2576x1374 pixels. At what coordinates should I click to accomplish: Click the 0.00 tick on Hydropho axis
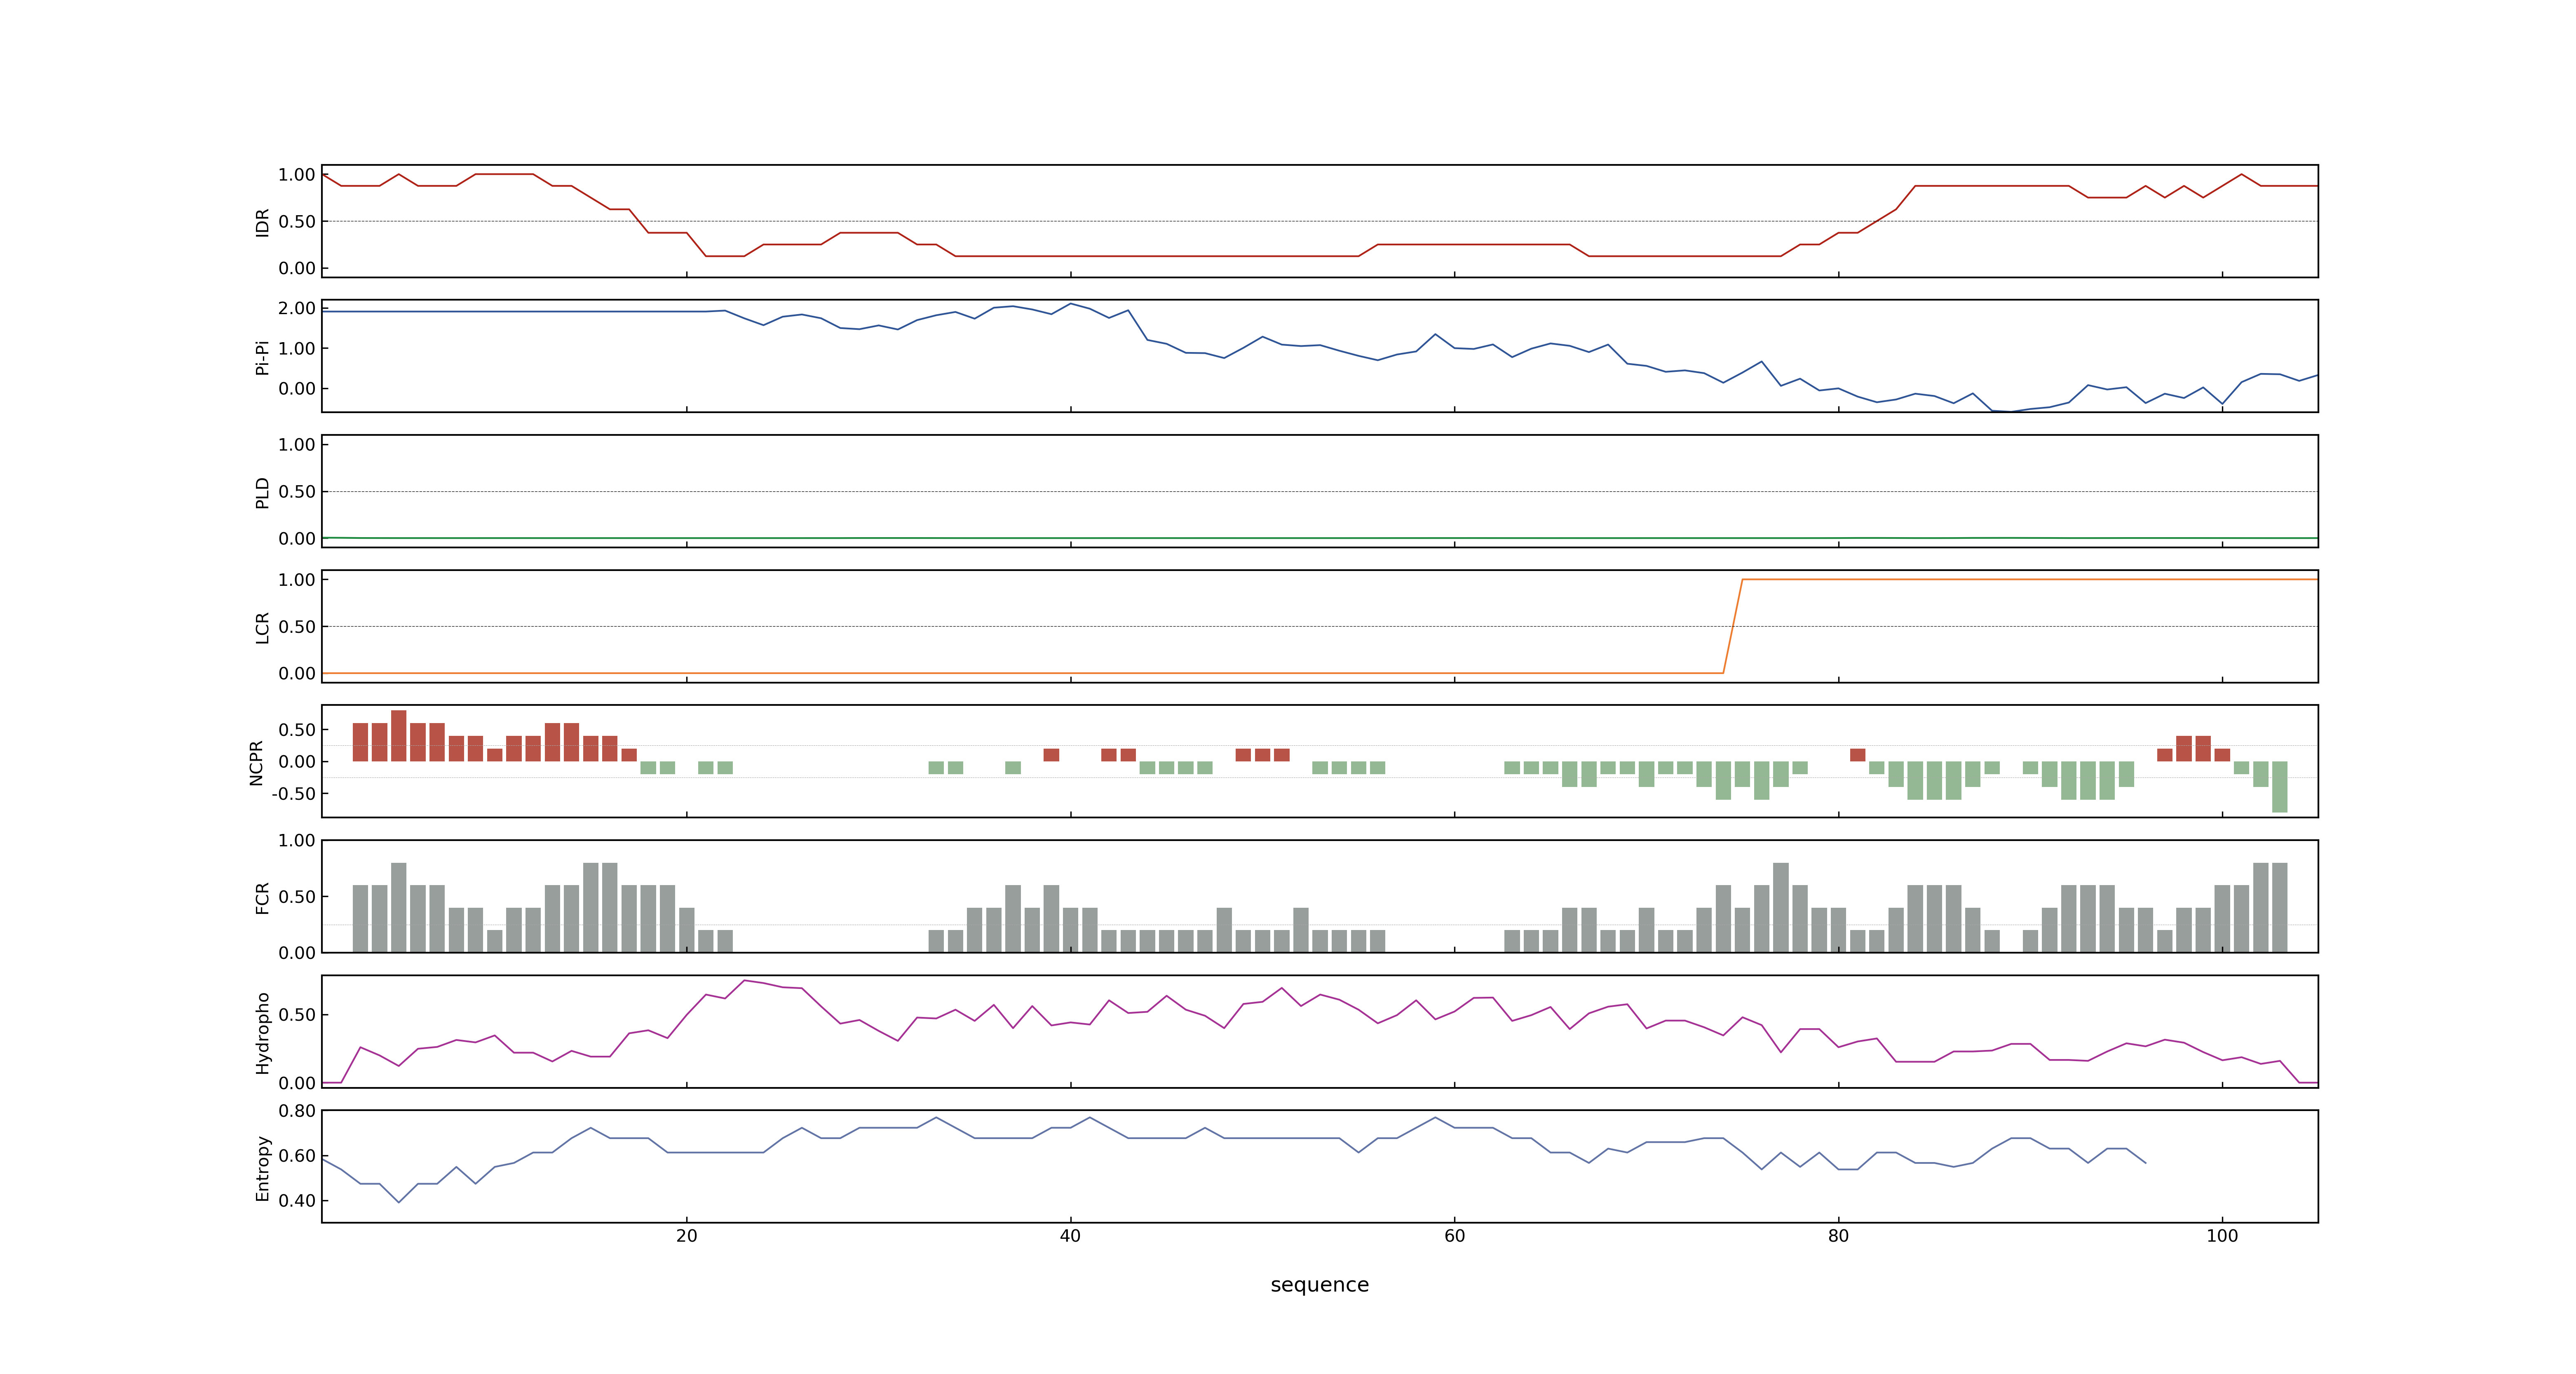[x=297, y=1082]
